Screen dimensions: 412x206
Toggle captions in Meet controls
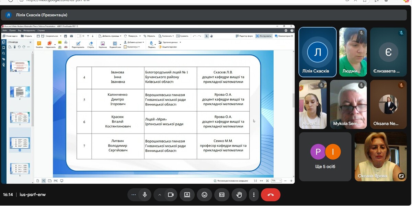pos(222,195)
